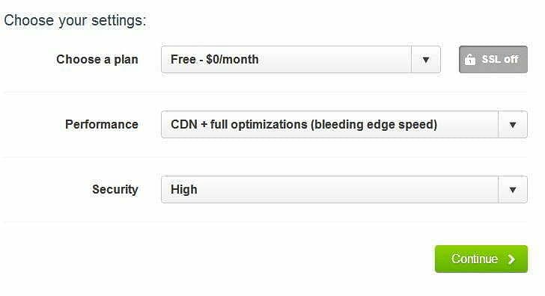Click the Security dropdown's triangle arrow icon
The width and height of the screenshot is (545, 296).
point(513,189)
